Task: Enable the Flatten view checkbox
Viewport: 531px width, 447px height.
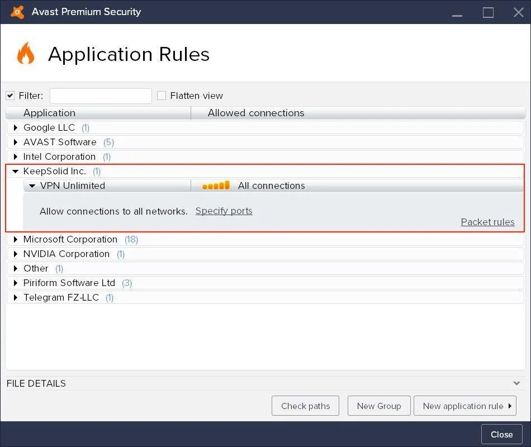Action: tap(162, 96)
